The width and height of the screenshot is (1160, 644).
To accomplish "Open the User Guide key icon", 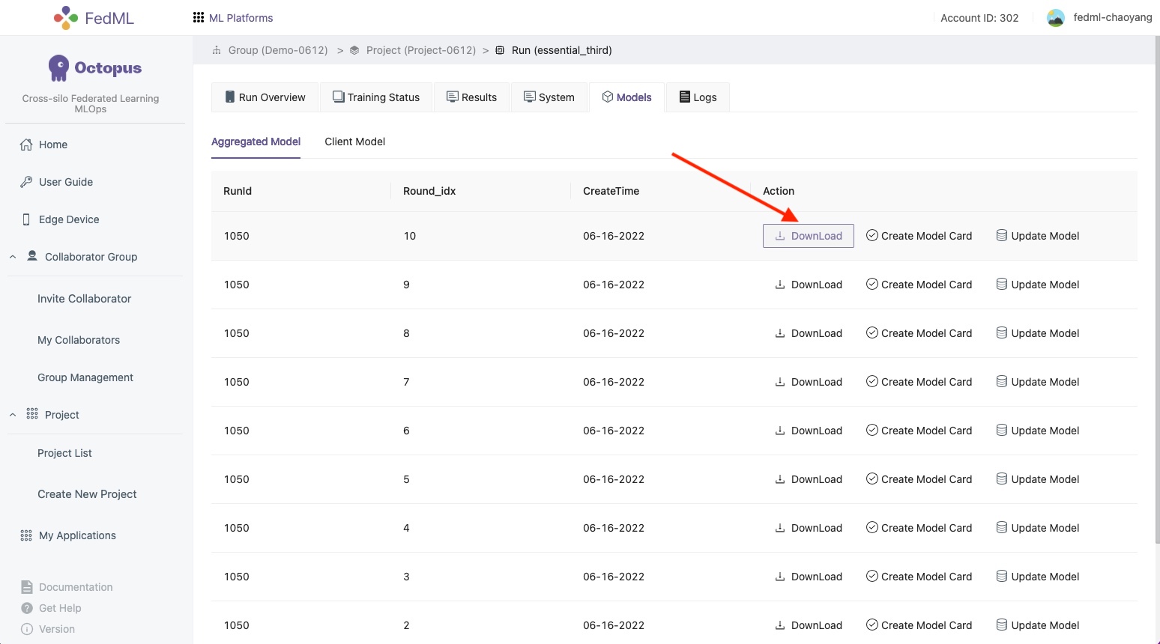I will pos(26,182).
